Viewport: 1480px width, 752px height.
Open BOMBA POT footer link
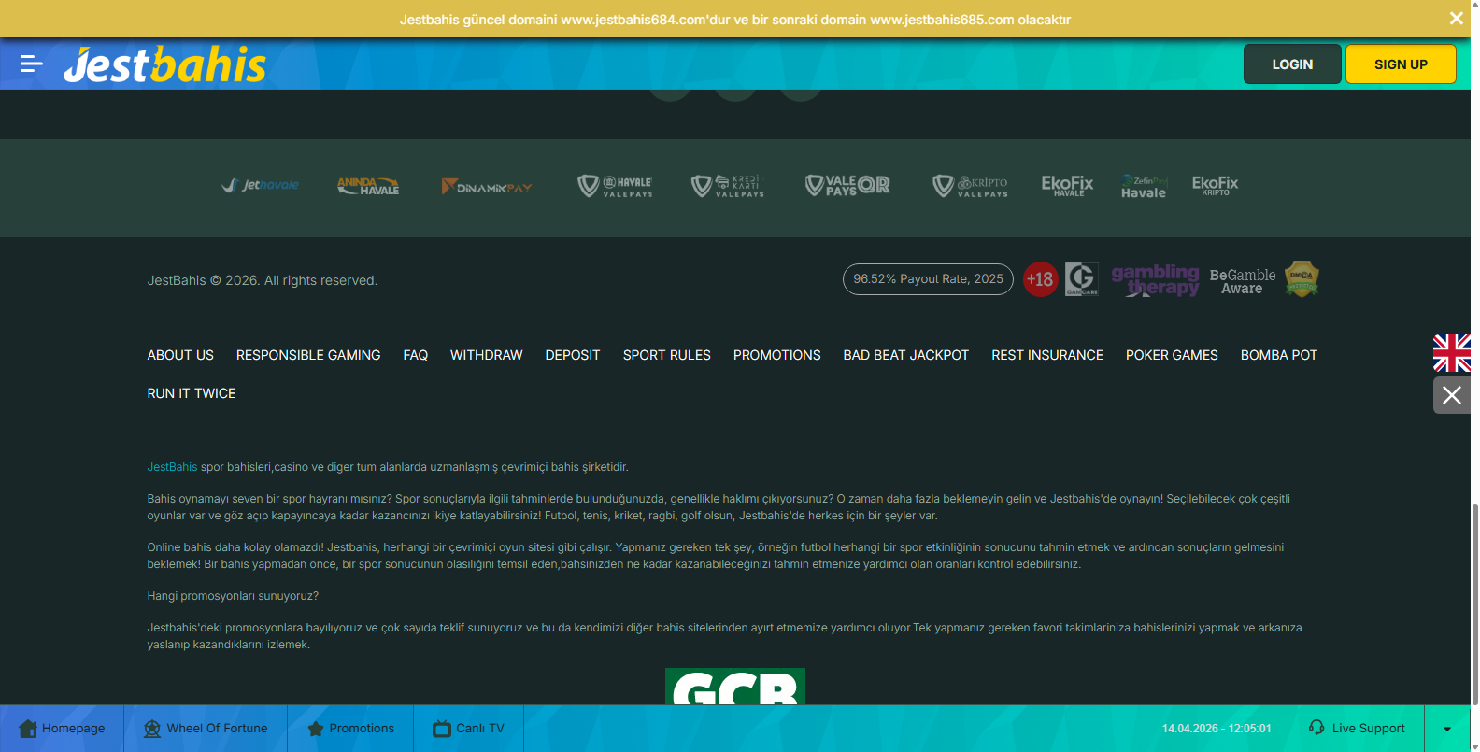pyautogui.click(x=1279, y=355)
